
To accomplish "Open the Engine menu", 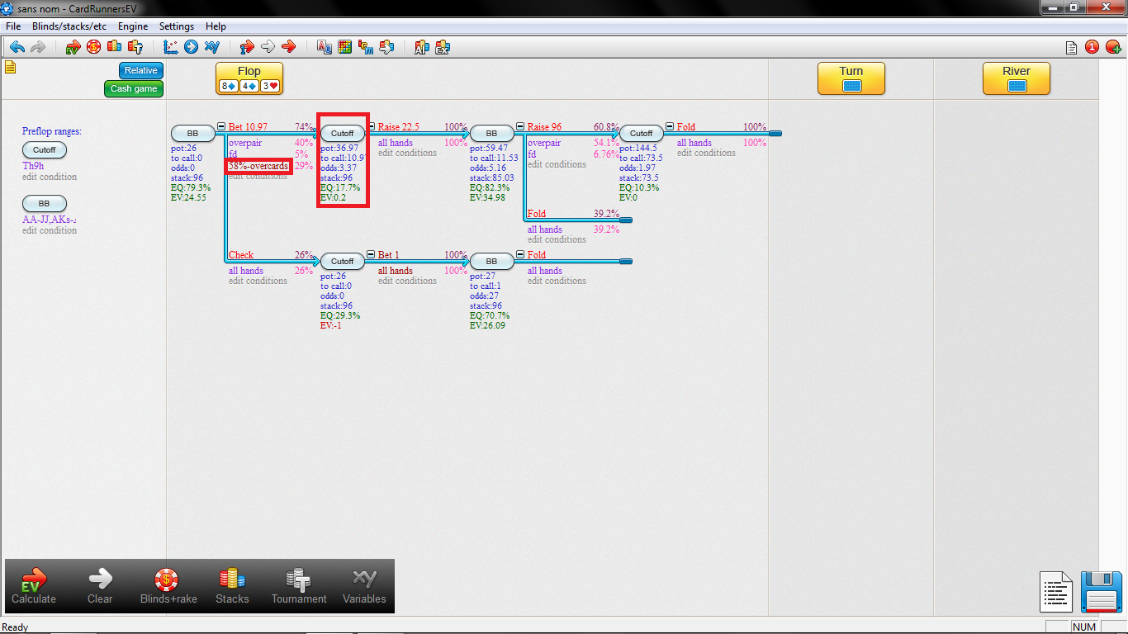I will pos(133,26).
